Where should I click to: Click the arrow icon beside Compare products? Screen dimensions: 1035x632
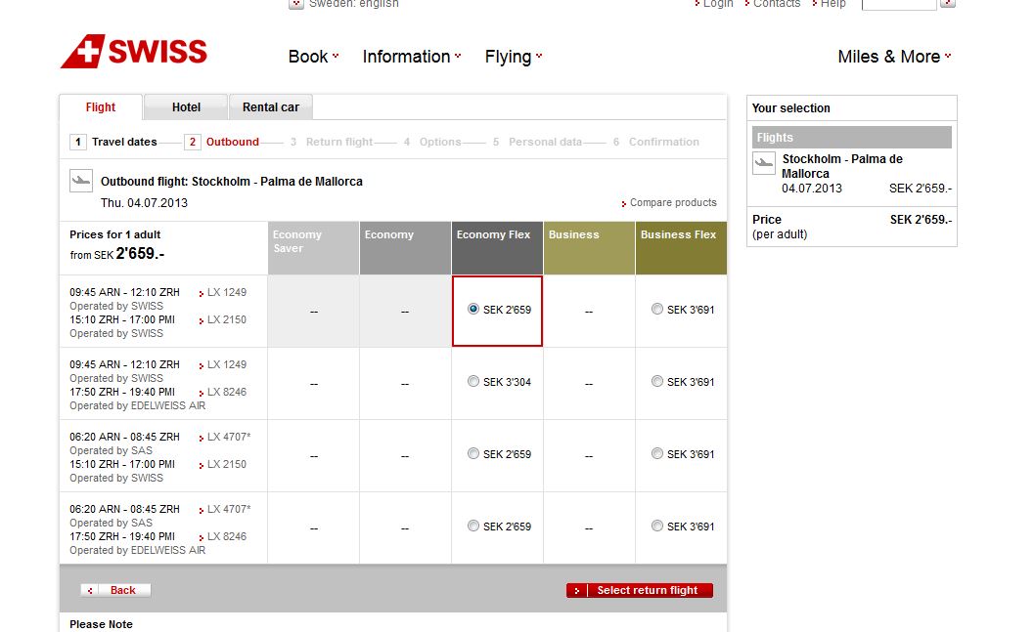coord(624,203)
